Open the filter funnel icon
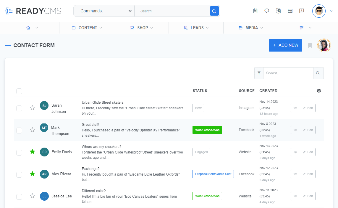Viewport: 338px width, 208px height. click(x=259, y=73)
